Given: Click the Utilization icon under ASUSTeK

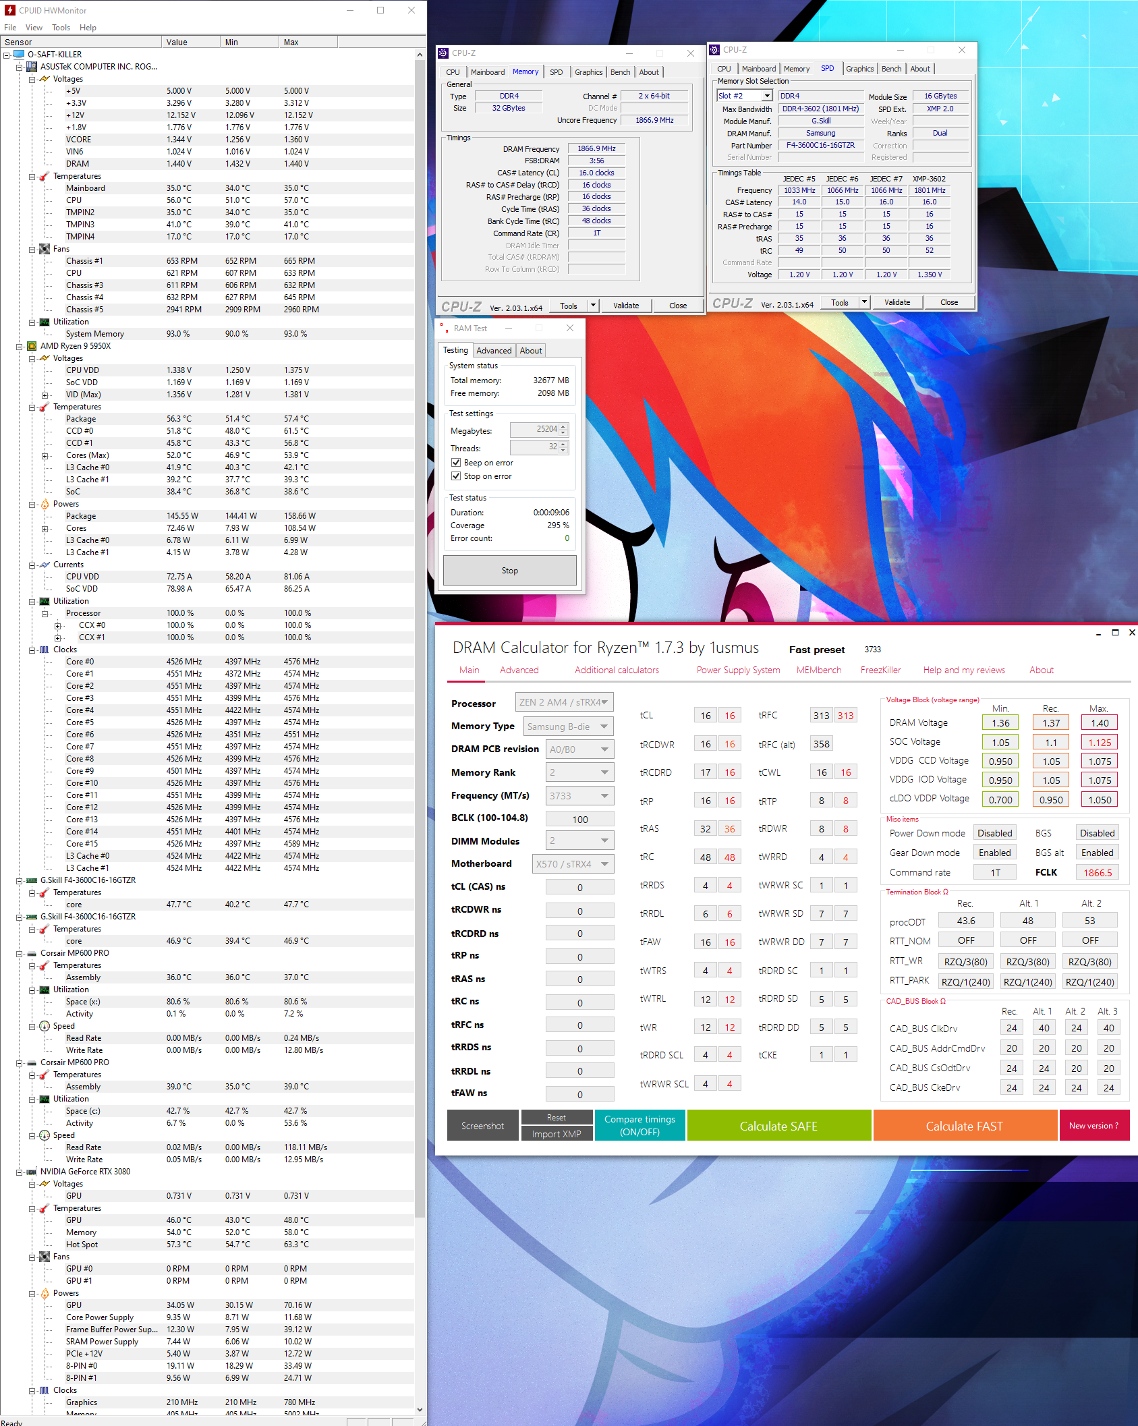Looking at the screenshot, I should [x=45, y=322].
